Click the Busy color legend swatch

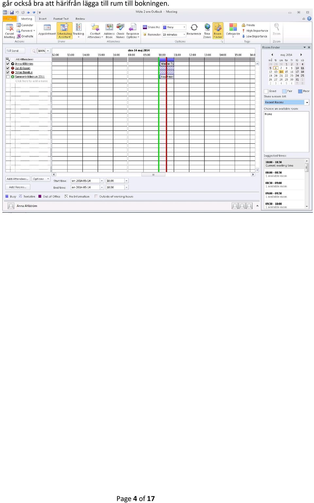click(x=7, y=196)
